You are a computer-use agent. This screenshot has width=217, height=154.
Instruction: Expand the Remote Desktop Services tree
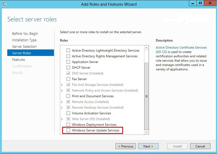pos(62,108)
